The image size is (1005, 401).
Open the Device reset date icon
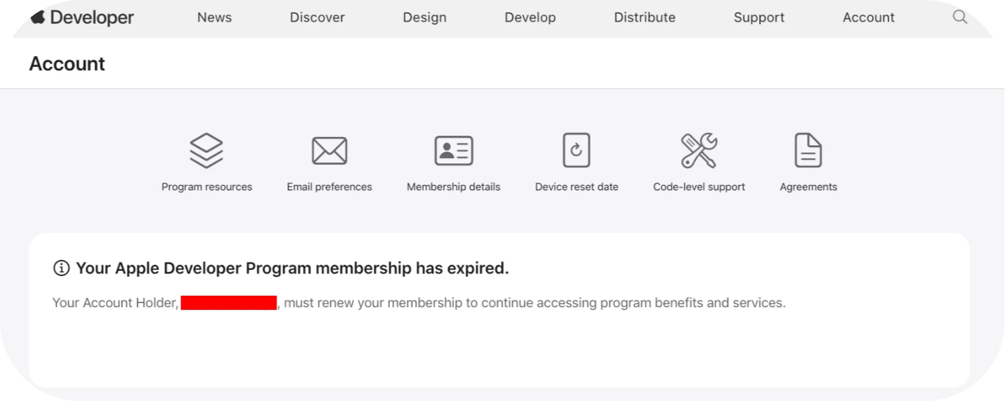(x=577, y=150)
